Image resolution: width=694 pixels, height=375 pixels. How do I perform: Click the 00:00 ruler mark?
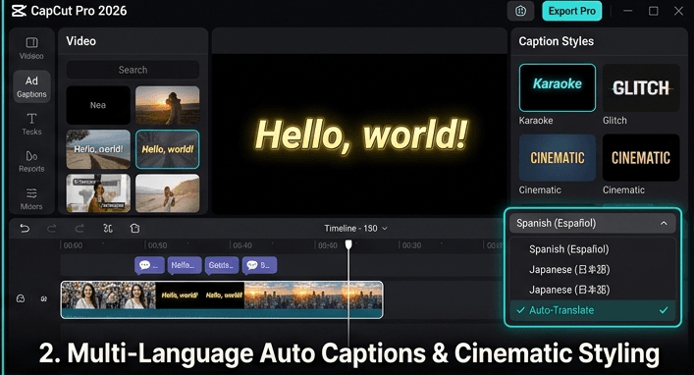[x=73, y=245]
